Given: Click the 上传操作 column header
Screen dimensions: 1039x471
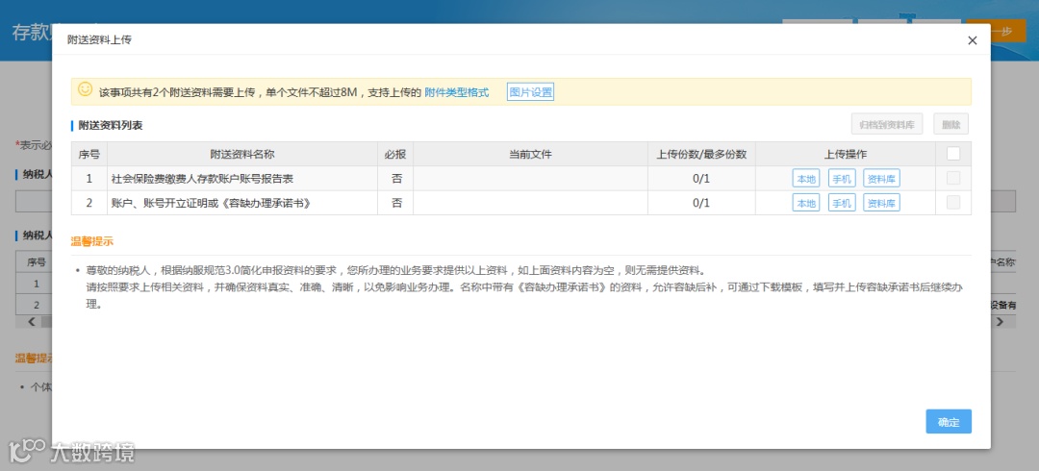Looking at the screenshot, I should tap(845, 155).
